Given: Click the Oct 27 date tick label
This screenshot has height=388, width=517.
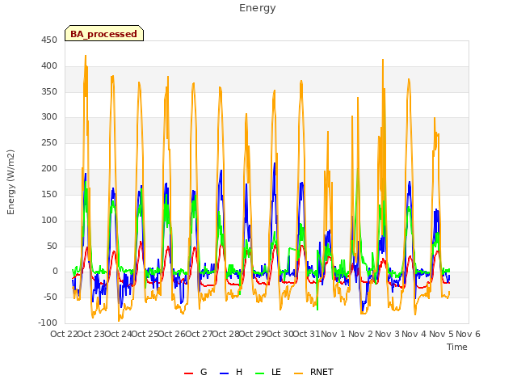Looking at the screenshot, I should (x=199, y=334).
